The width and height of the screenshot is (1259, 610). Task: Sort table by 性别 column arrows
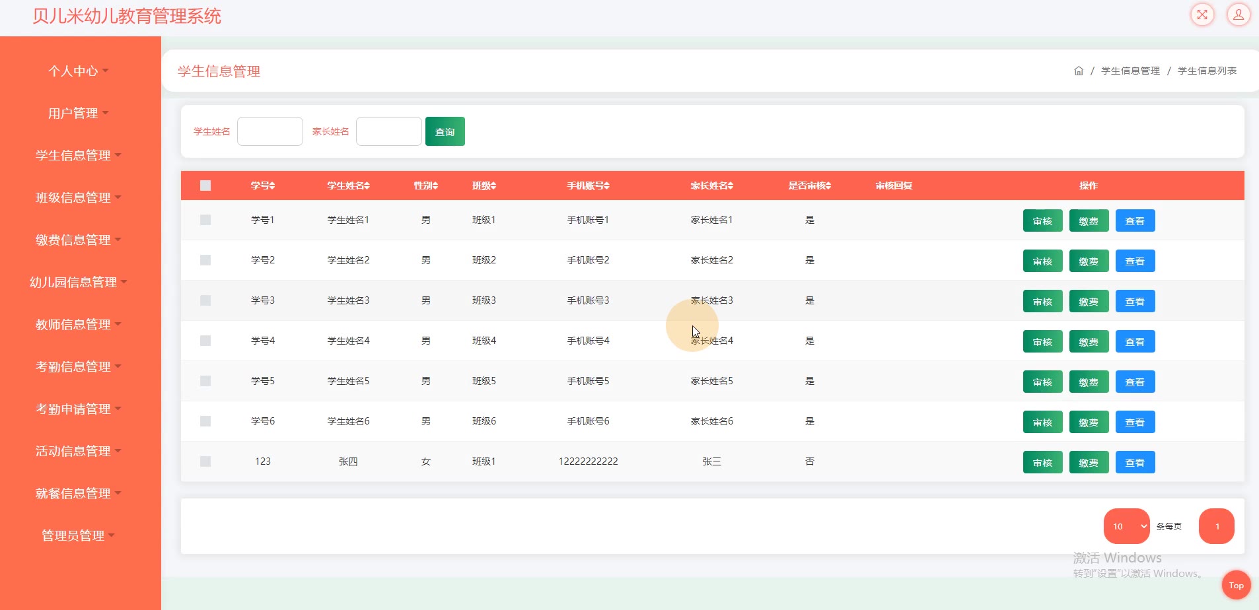coord(435,186)
